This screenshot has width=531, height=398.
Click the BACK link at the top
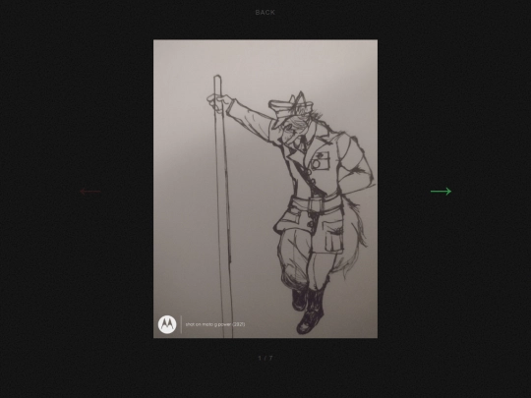pyautogui.click(x=265, y=13)
